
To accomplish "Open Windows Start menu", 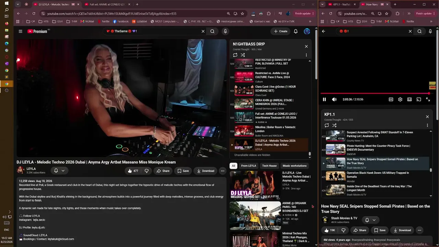I will 7,3.
